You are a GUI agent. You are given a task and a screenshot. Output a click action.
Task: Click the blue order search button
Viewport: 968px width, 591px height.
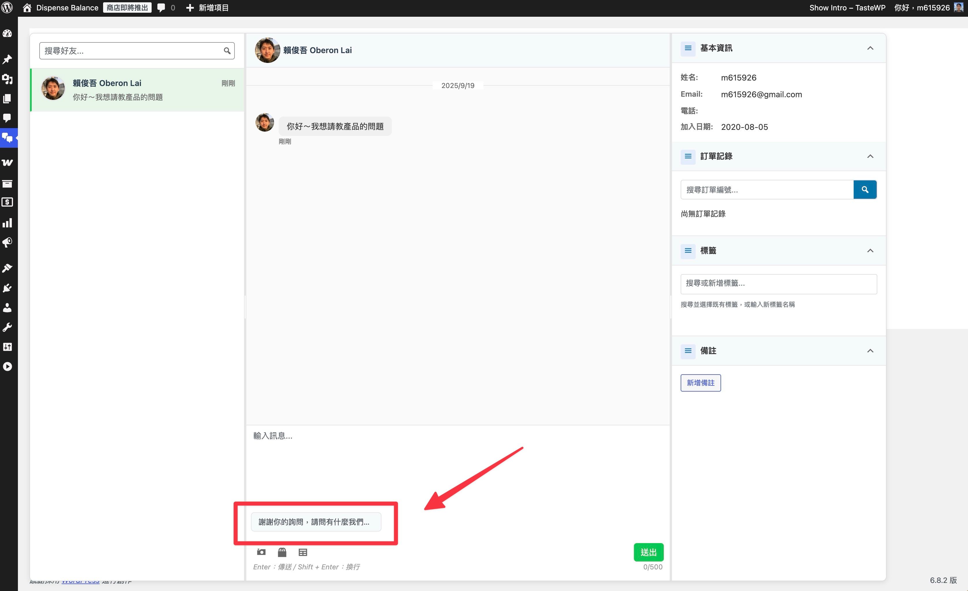tap(865, 190)
